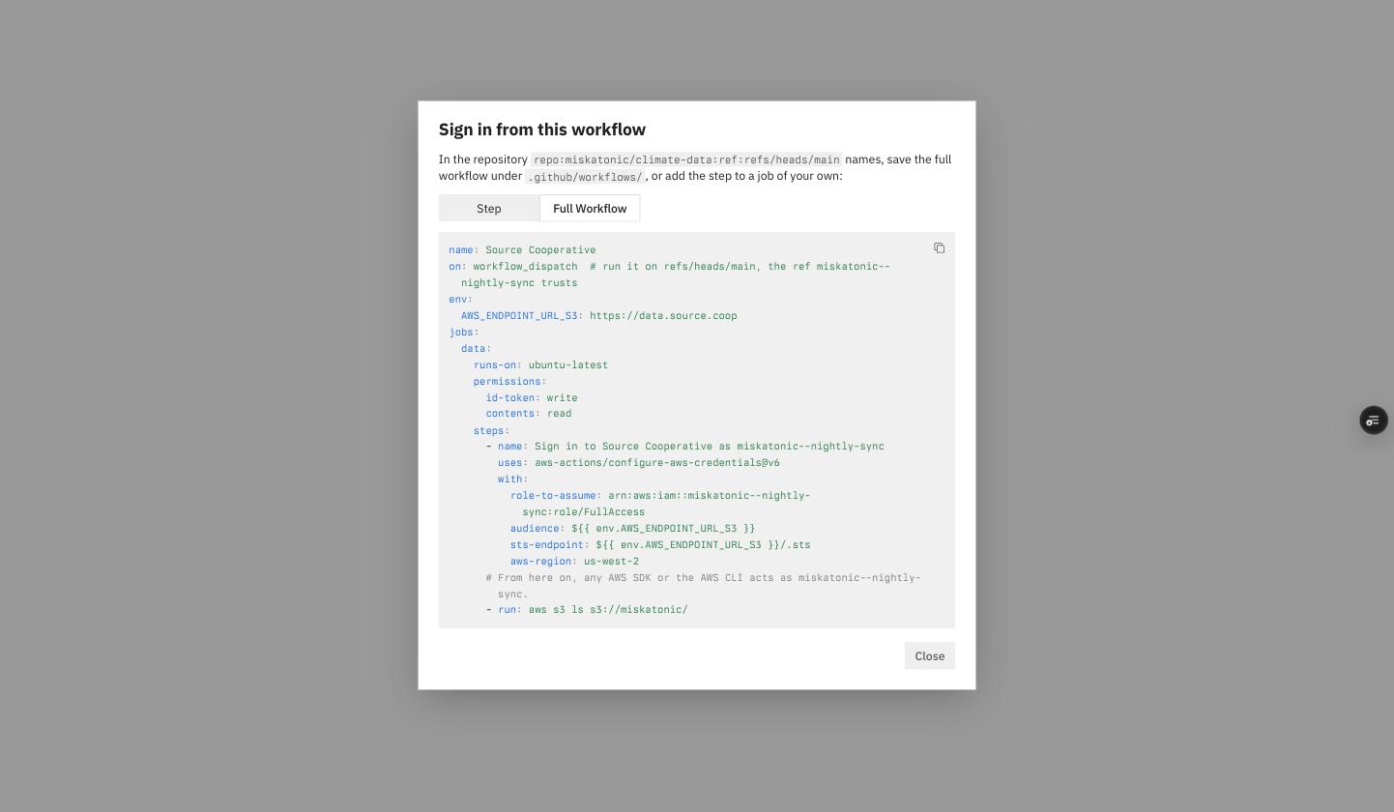Click the 'run: aws s3 ls s3://miskatonic/' line
The image size is (1394, 812).
(587, 610)
